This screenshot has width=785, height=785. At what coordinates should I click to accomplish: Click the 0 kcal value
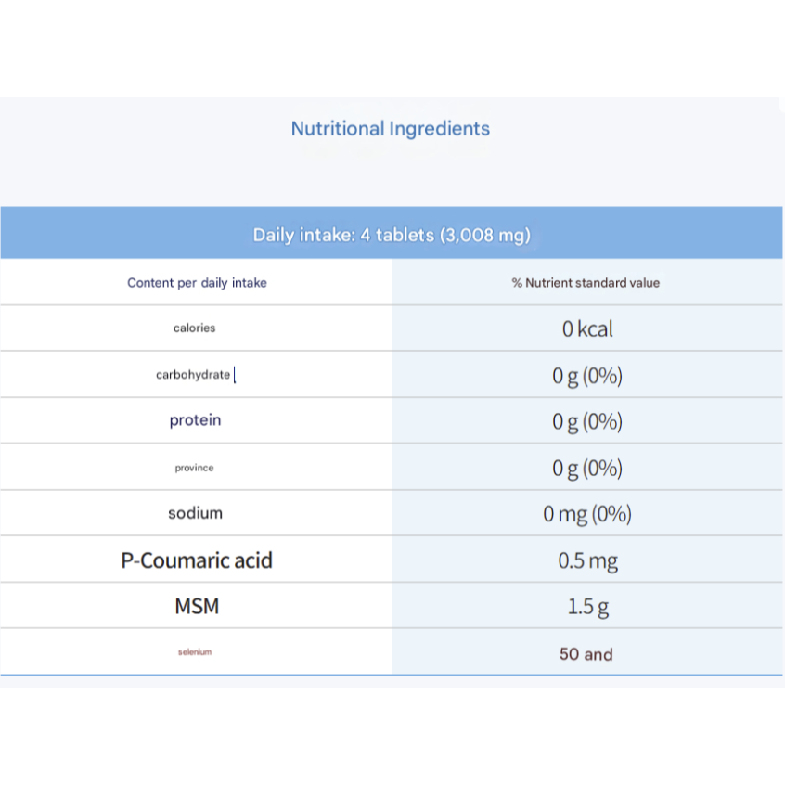[x=587, y=328]
